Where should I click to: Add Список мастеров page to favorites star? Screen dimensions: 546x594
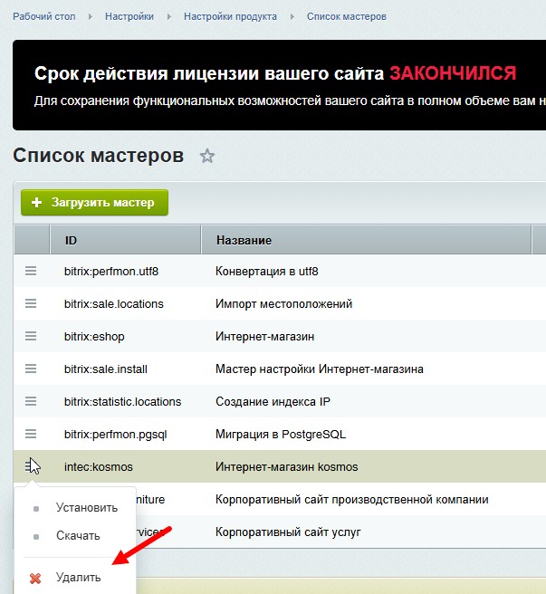[206, 156]
